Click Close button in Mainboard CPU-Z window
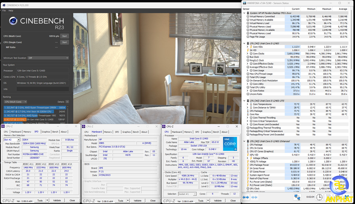The width and height of the screenshot is (355, 204). tap(153, 200)
